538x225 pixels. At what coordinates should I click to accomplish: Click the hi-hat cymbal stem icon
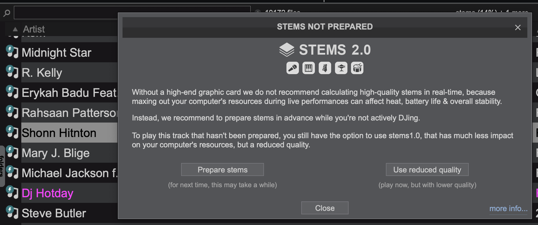pos(341,68)
